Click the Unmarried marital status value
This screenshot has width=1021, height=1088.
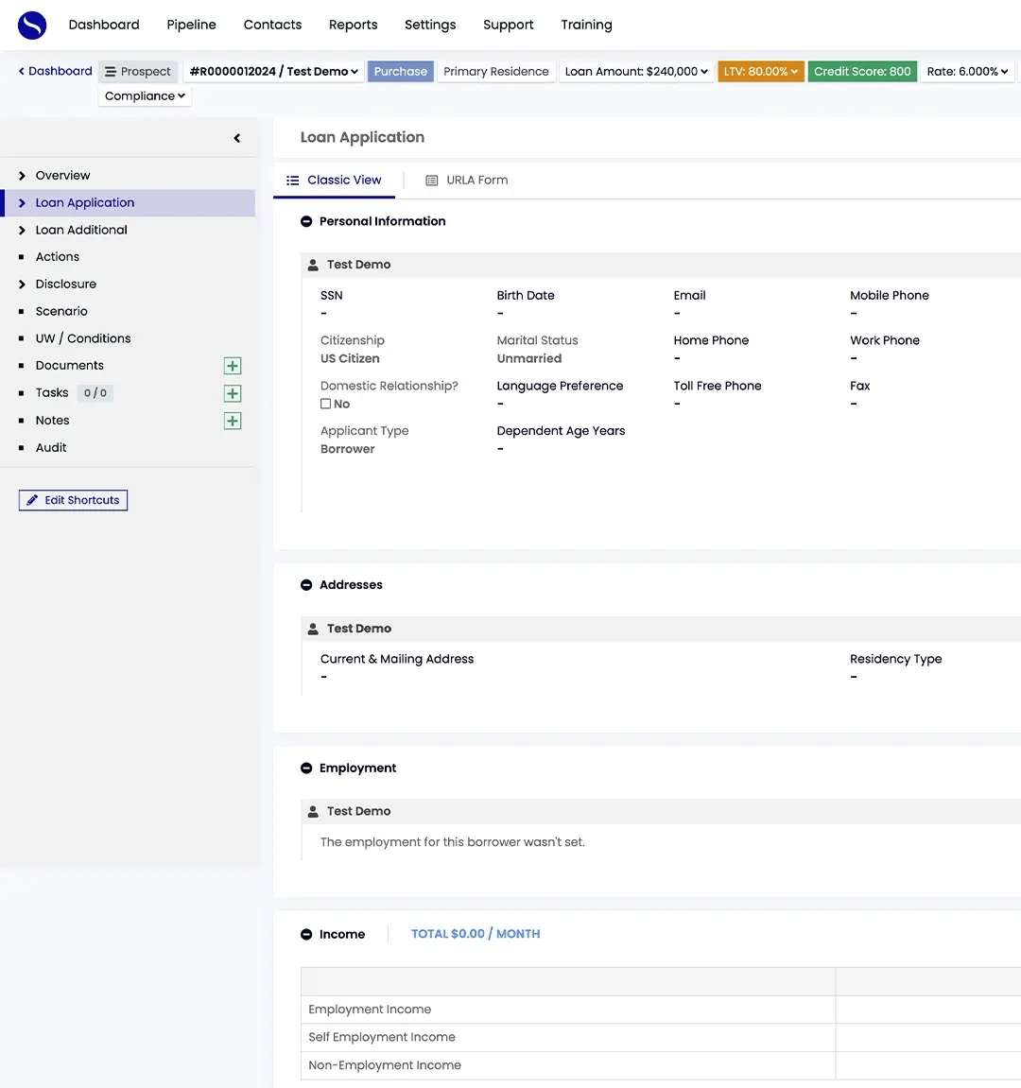point(528,359)
